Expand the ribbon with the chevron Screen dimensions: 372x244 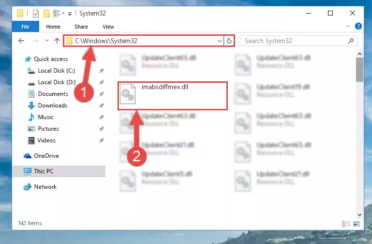point(348,26)
